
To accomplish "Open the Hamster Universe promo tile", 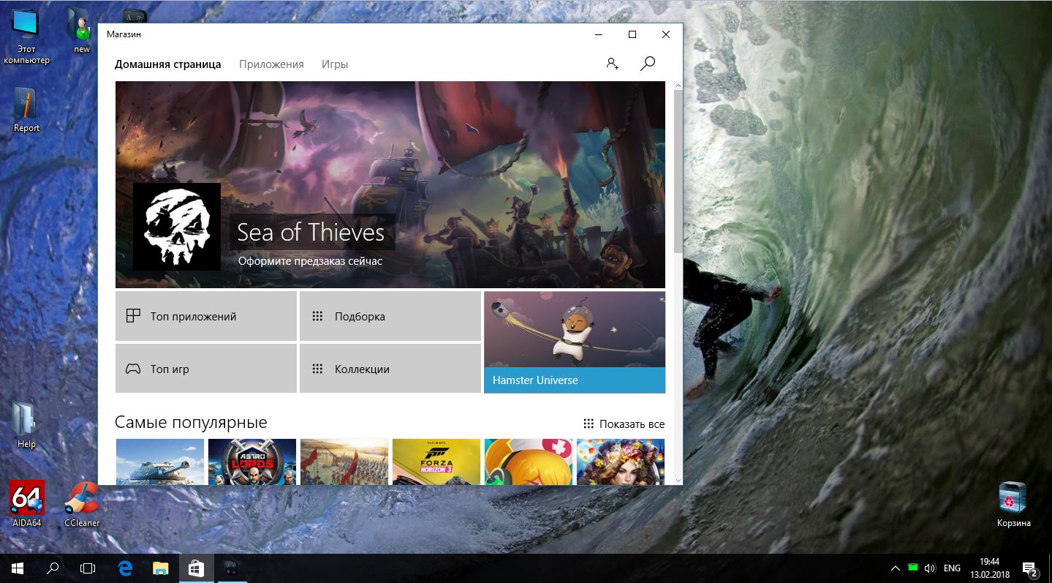I will [575, 342].
